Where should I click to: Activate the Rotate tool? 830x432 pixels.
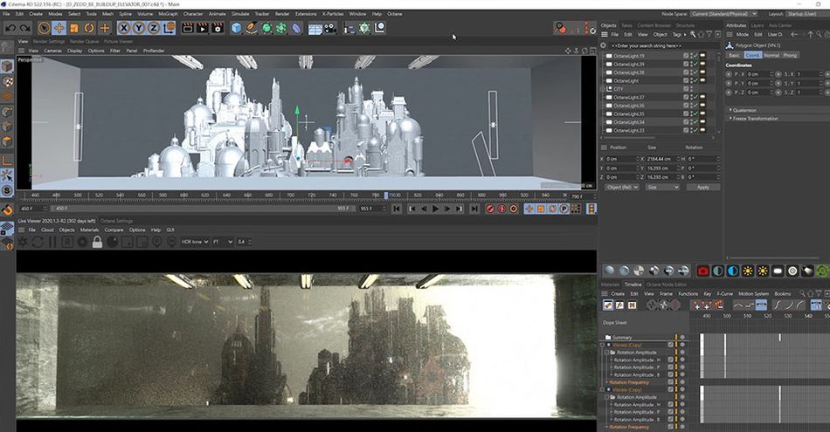click(89, 28)
